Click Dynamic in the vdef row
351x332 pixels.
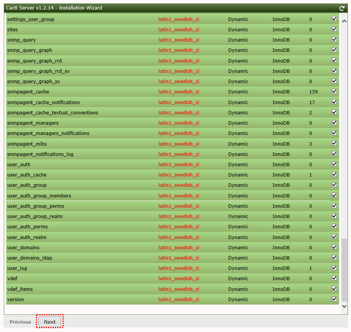pos(238,279)
